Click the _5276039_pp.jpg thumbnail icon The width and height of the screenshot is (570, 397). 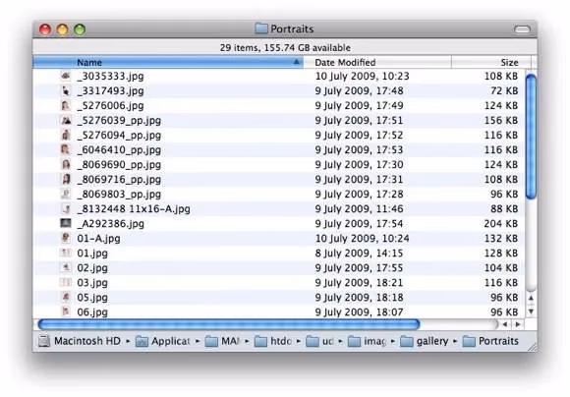pos(66,120)
